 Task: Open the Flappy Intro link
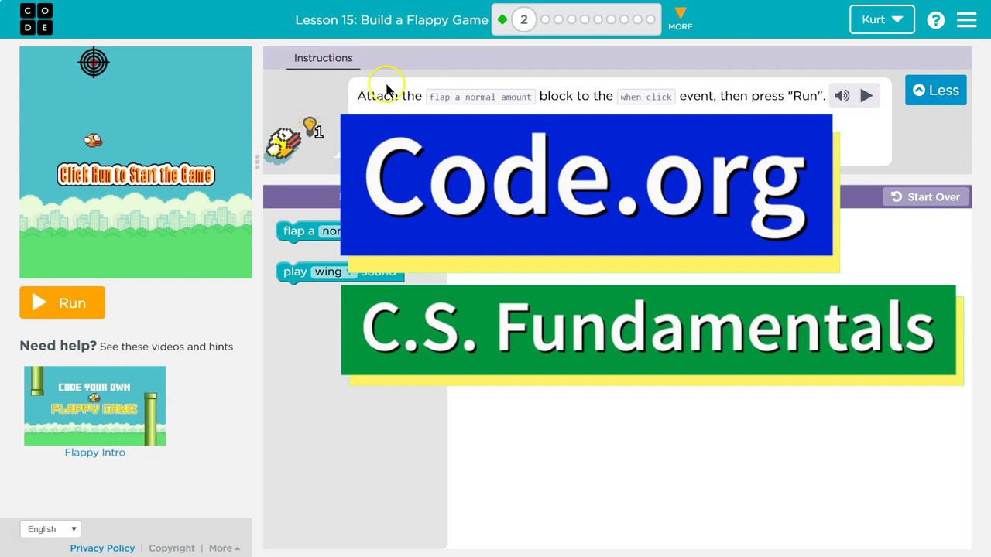pos(94,453)
